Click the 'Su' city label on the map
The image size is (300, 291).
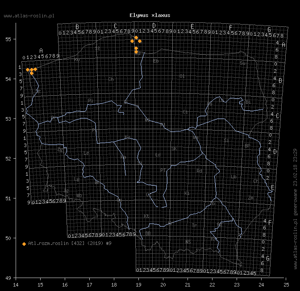(x=242, y=63)
